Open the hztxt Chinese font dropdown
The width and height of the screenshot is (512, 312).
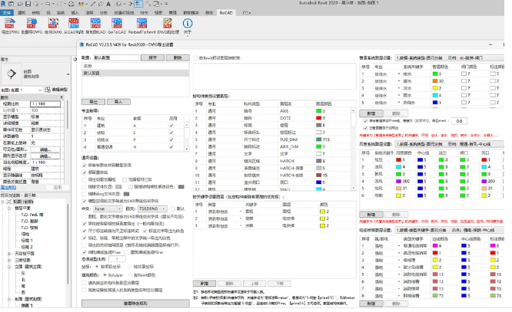click(x=108, y=209)
